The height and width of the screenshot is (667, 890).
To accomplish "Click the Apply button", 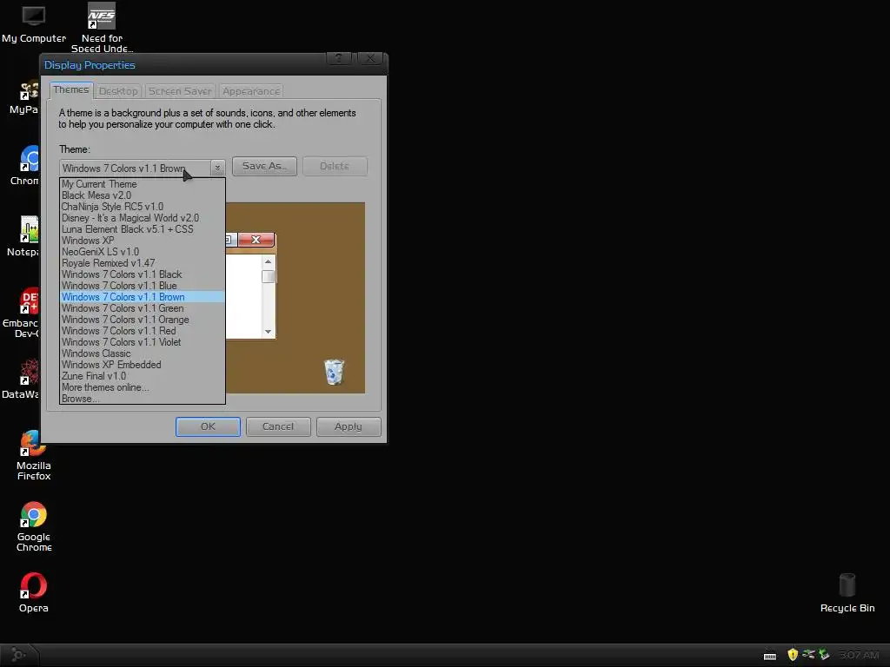I will (348, 426).
